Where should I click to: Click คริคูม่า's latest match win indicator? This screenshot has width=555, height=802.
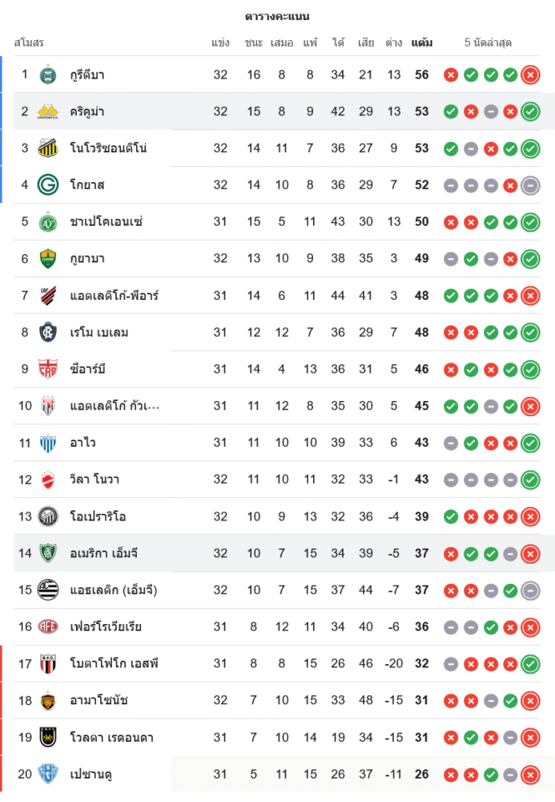529,111
